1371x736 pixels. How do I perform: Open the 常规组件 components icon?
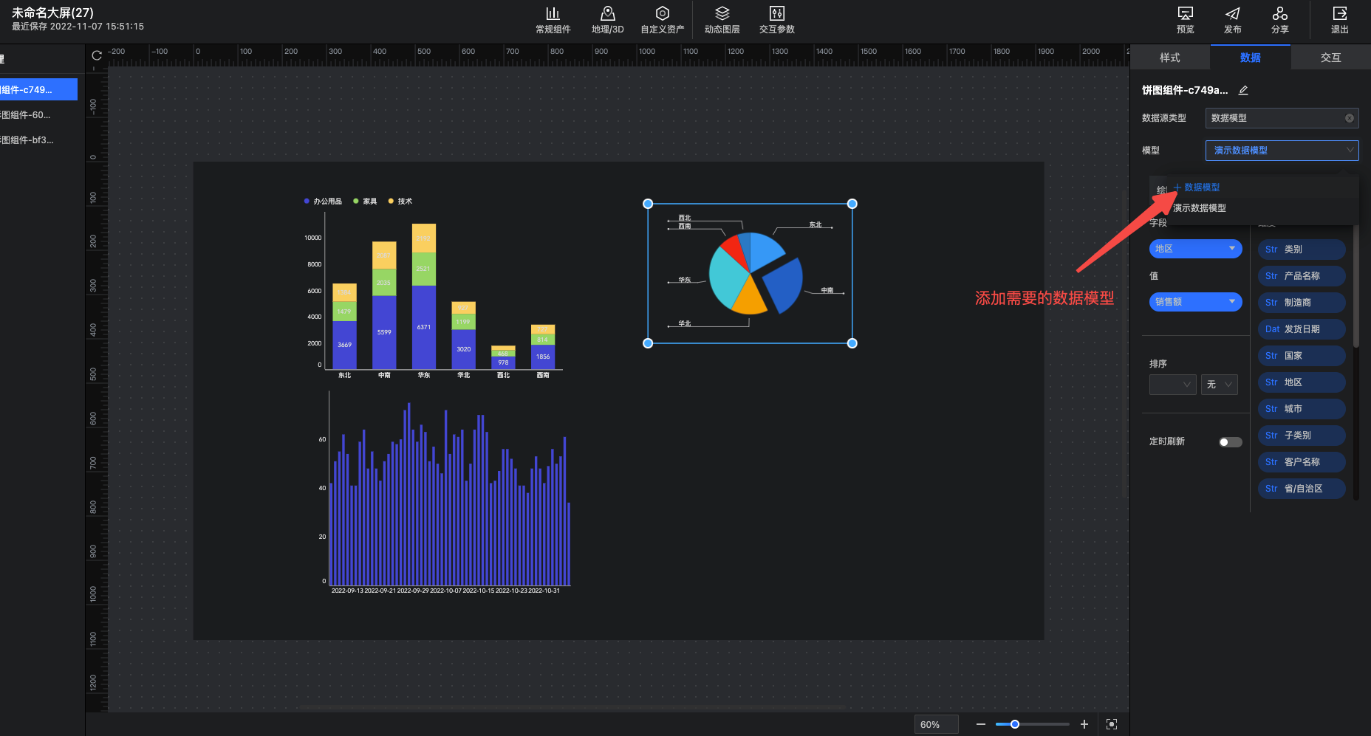pyautogui.click(x=553, y=14)
